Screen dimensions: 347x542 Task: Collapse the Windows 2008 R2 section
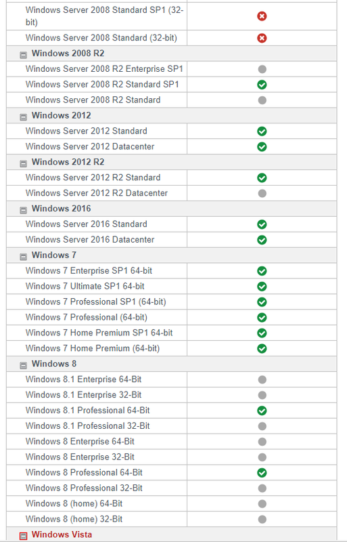pos(23,55)
